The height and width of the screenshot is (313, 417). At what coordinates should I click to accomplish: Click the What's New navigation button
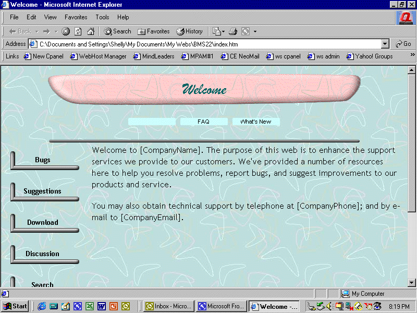[x=256, y=122]
